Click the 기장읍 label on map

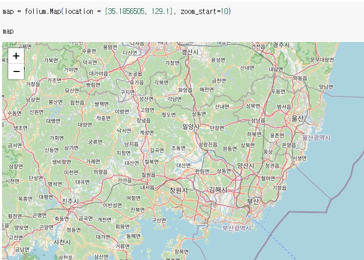pos(279,187)
